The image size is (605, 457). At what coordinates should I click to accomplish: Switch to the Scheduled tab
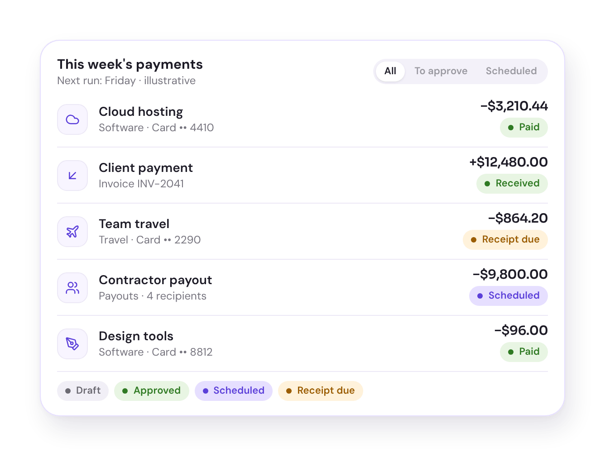511,71
